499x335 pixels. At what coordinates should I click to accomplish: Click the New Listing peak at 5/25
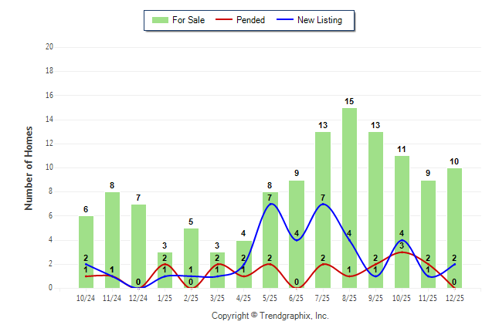click(x=270, y=204)
